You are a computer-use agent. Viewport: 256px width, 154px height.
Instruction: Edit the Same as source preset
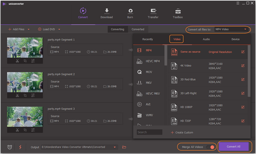243,52
